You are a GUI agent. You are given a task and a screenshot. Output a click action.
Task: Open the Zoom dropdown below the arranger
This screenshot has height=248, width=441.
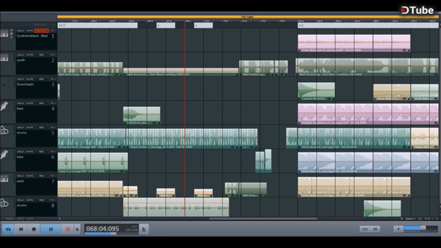pos(411,219)
